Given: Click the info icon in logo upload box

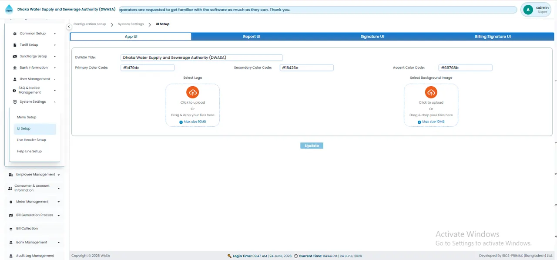Looking at the screenshot, I should pyautogui.click(x=181, y=122).
